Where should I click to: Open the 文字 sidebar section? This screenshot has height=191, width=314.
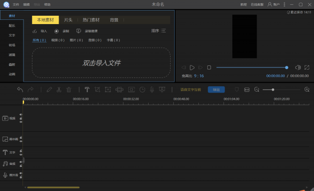tap(12, 35)
